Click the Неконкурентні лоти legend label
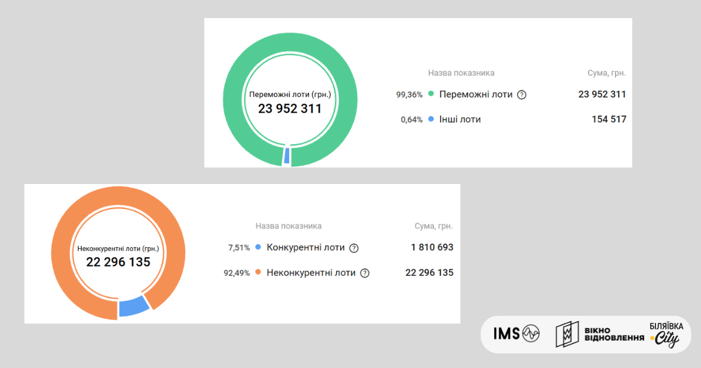701x368 pixels. point(311,273)
